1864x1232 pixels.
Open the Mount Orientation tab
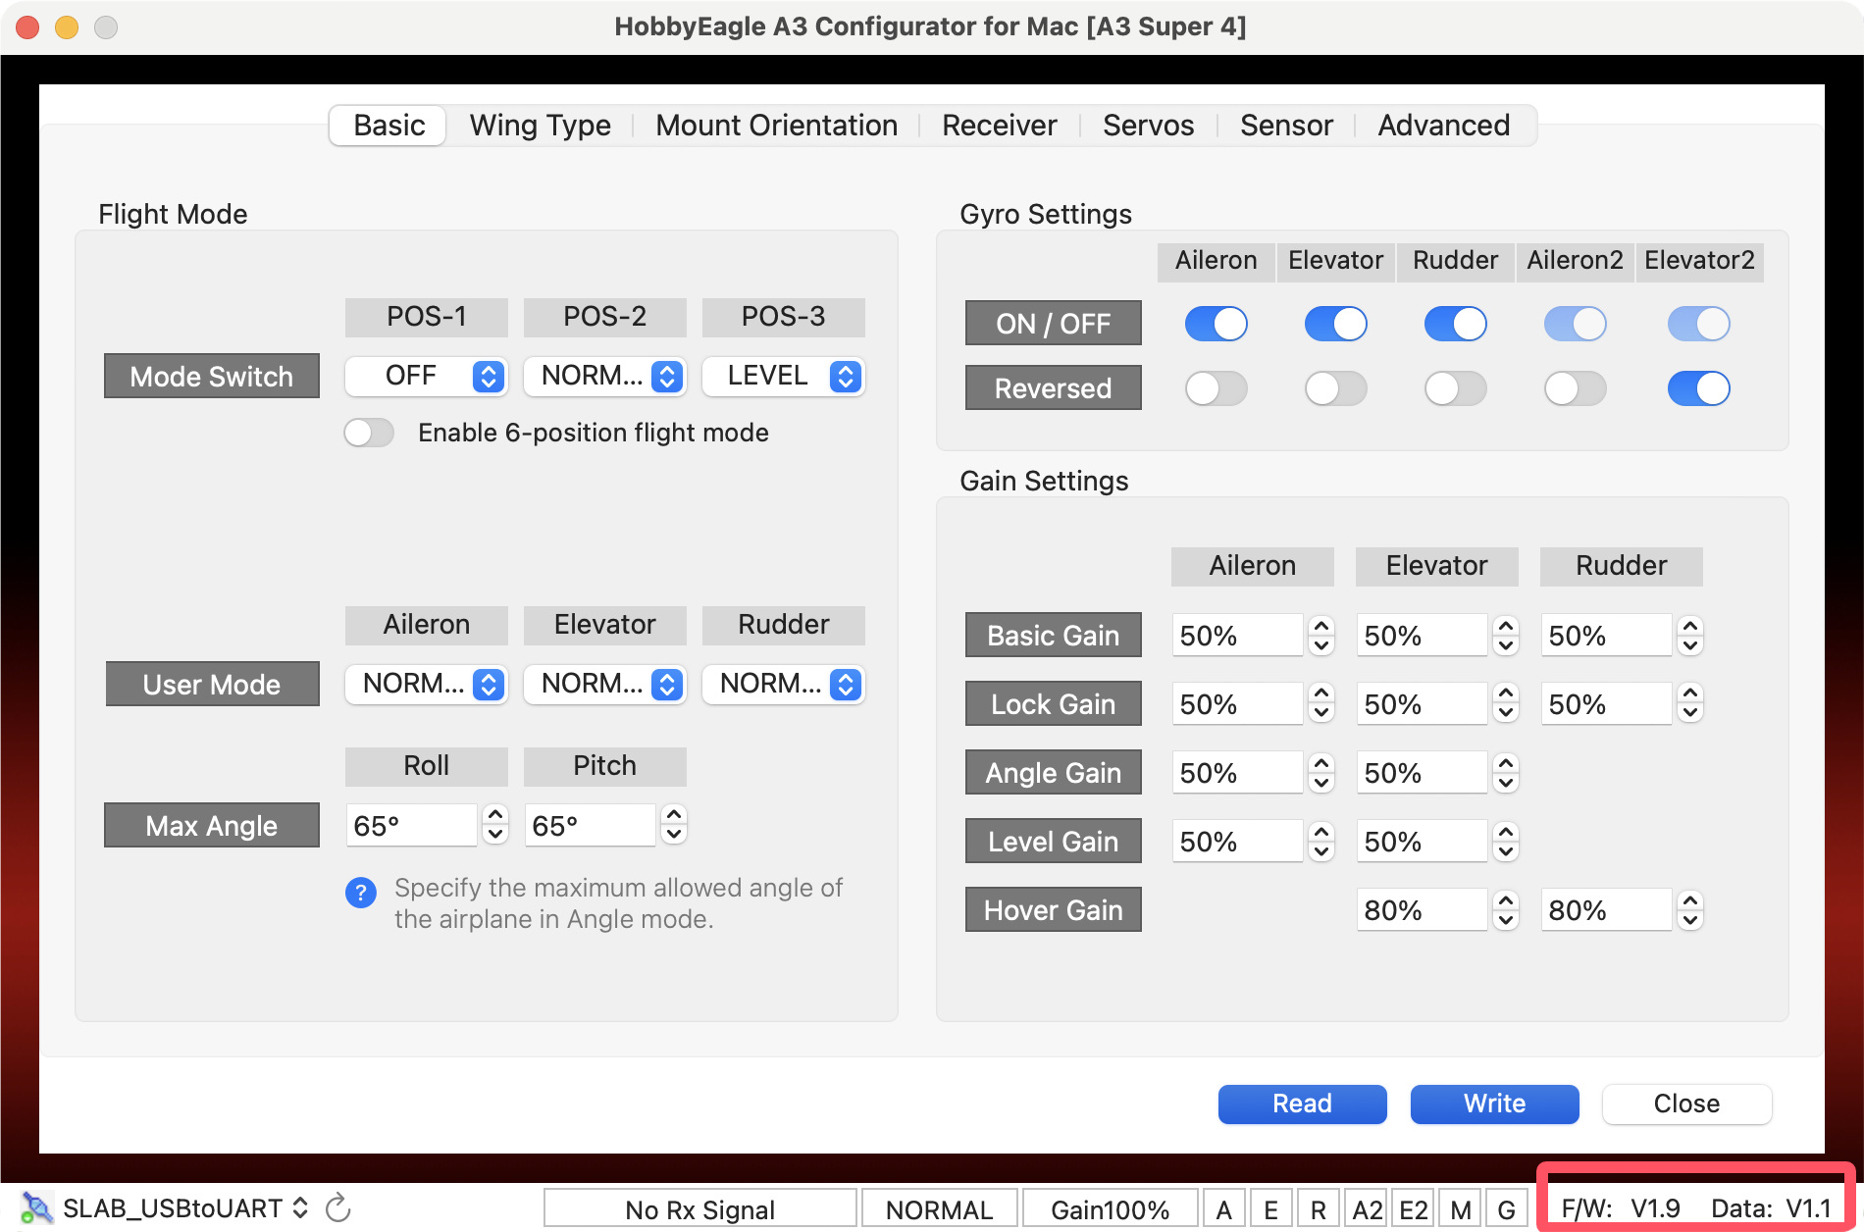coord(776,126)
